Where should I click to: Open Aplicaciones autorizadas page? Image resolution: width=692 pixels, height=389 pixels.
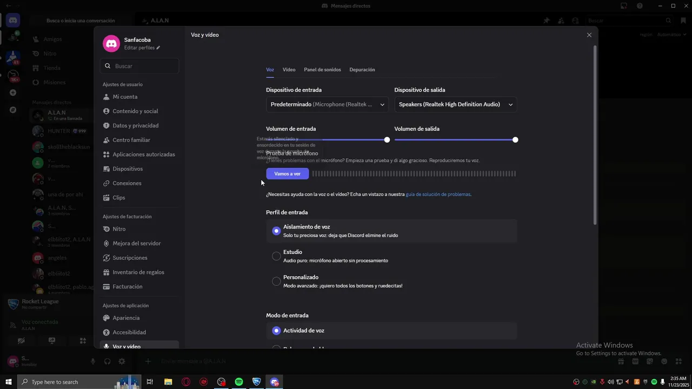[x=139, y=155]
